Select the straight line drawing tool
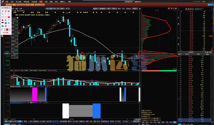Viewport: 214px width, 125px height. tap(6, 14)
